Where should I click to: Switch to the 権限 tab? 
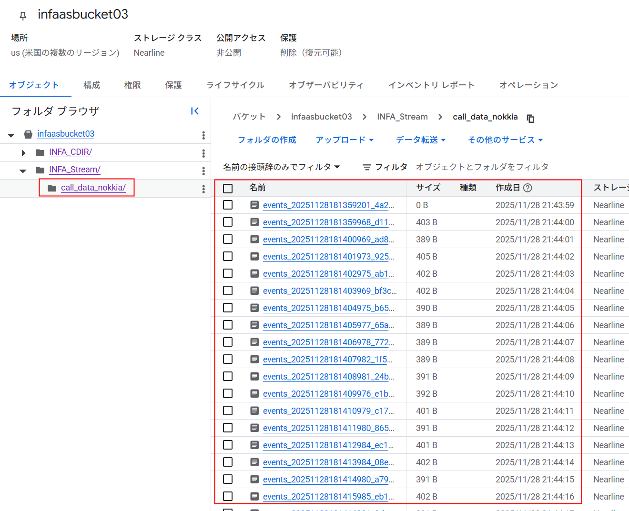click(132, 85)
